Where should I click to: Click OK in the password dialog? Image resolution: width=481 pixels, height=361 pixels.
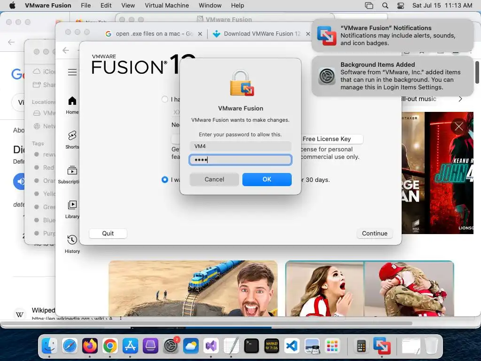pyautogui.click(x=267, y=179)
